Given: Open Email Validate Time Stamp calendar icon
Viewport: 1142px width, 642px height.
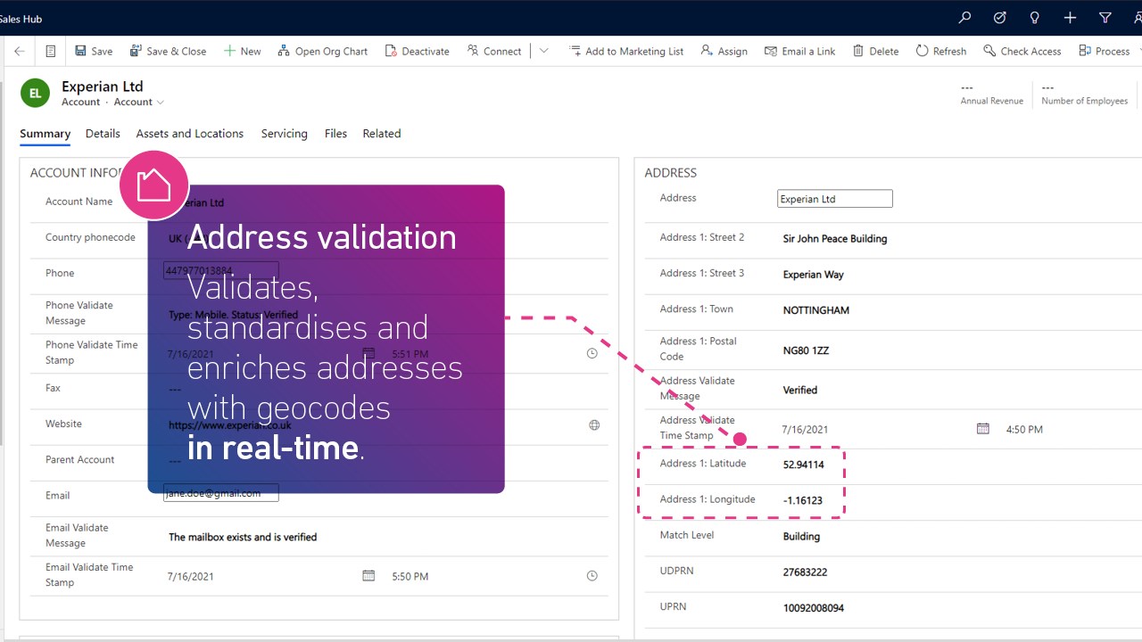Looking at the screenshot, I should tap(368, 576).
